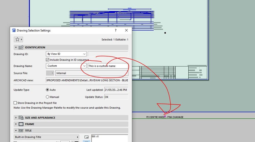Open the Drawing Name Custom dropdown
255x142 pixels.
coord(66,66)
